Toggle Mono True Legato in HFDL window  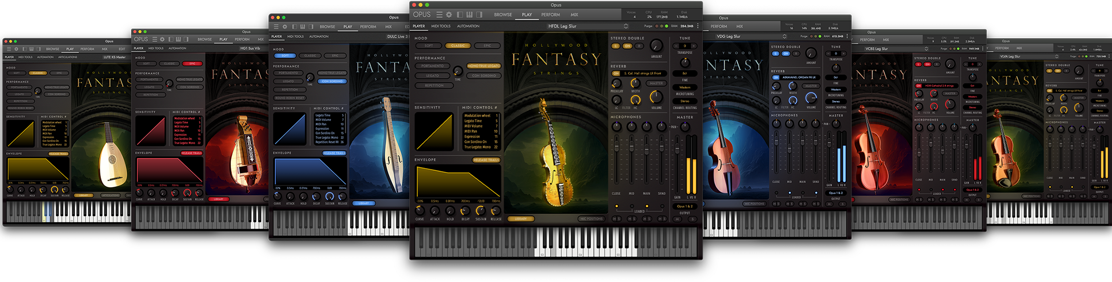[x=483, y=66]
